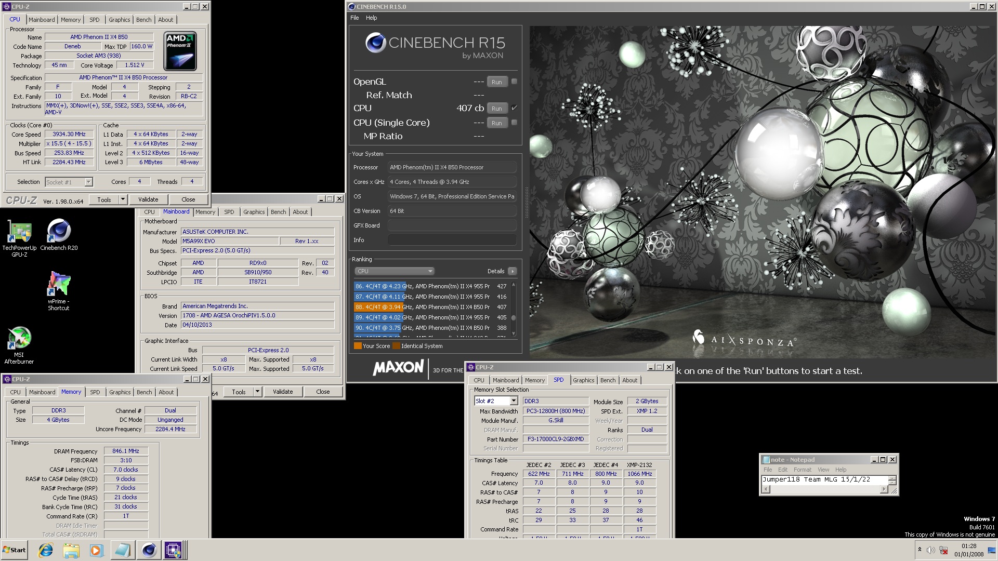Click the BIOS Version 1708 field
The width and height of the screenshot is (998, 561).
pos(257,315)
